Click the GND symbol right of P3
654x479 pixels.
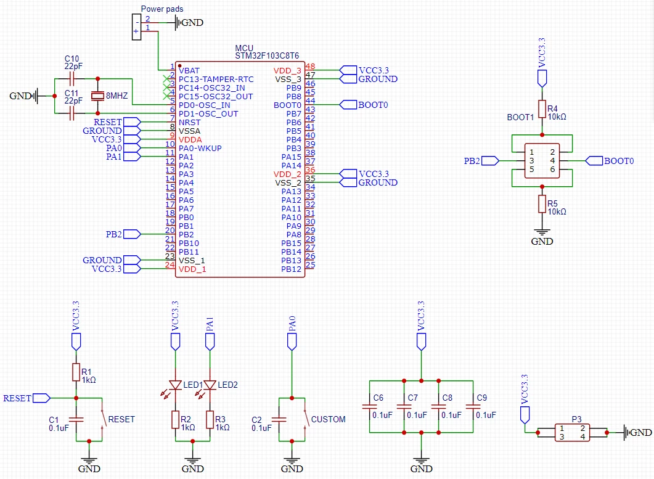tap(638, 433)
